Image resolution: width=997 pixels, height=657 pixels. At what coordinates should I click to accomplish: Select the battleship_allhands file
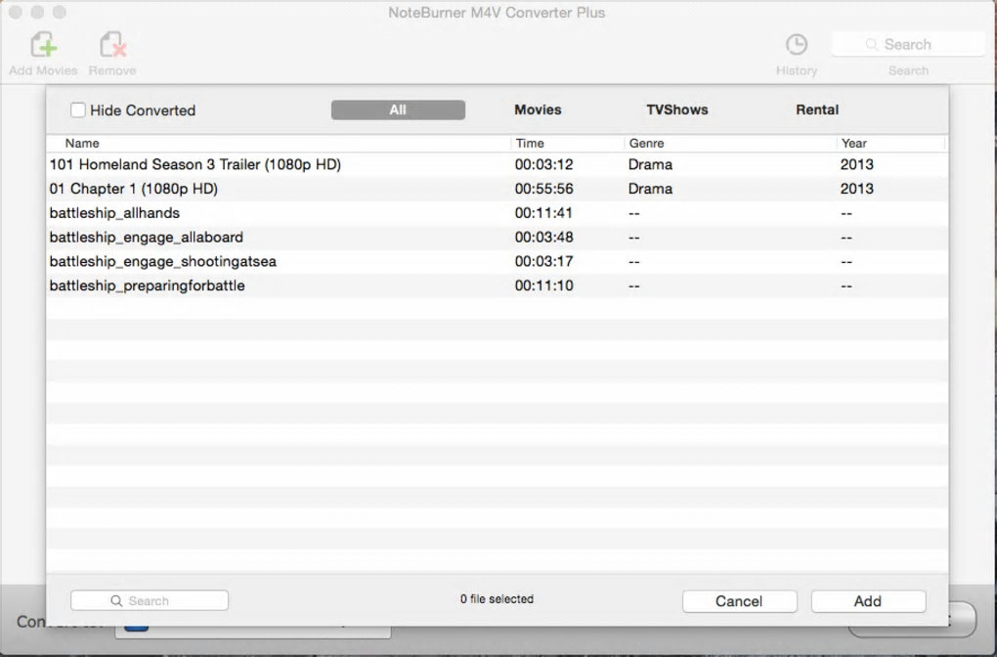click(498, 213)
